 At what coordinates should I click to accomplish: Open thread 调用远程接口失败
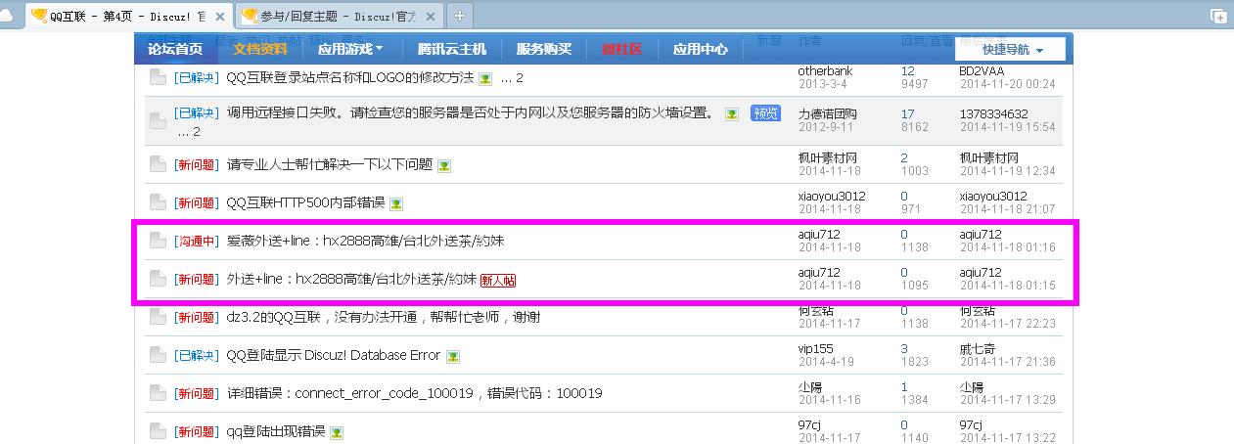pyautogui.click(x=471, y=113)
